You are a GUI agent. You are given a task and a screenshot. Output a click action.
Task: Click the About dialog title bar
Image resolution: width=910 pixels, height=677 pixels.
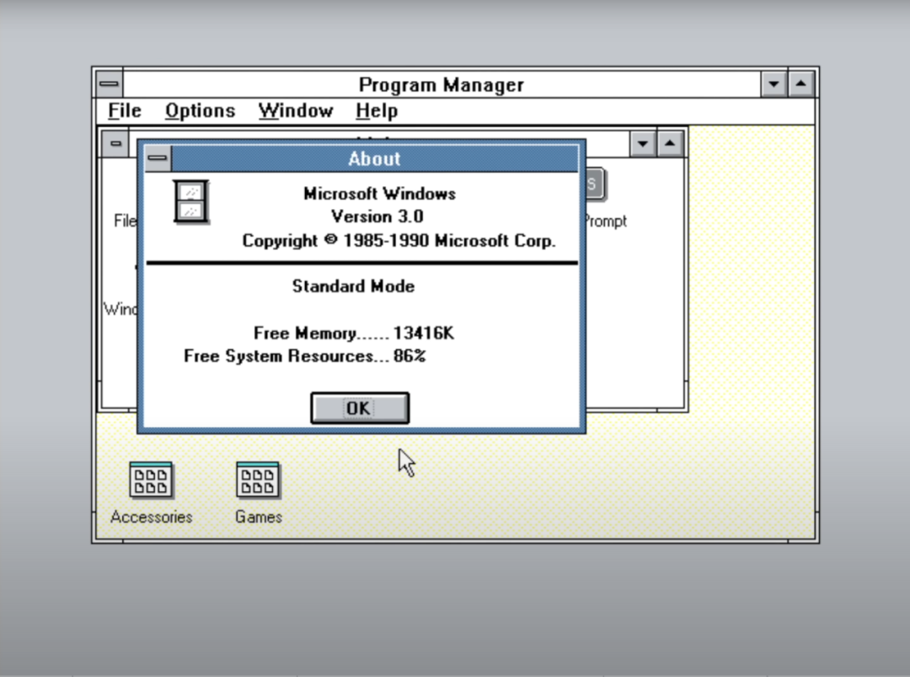374,158
